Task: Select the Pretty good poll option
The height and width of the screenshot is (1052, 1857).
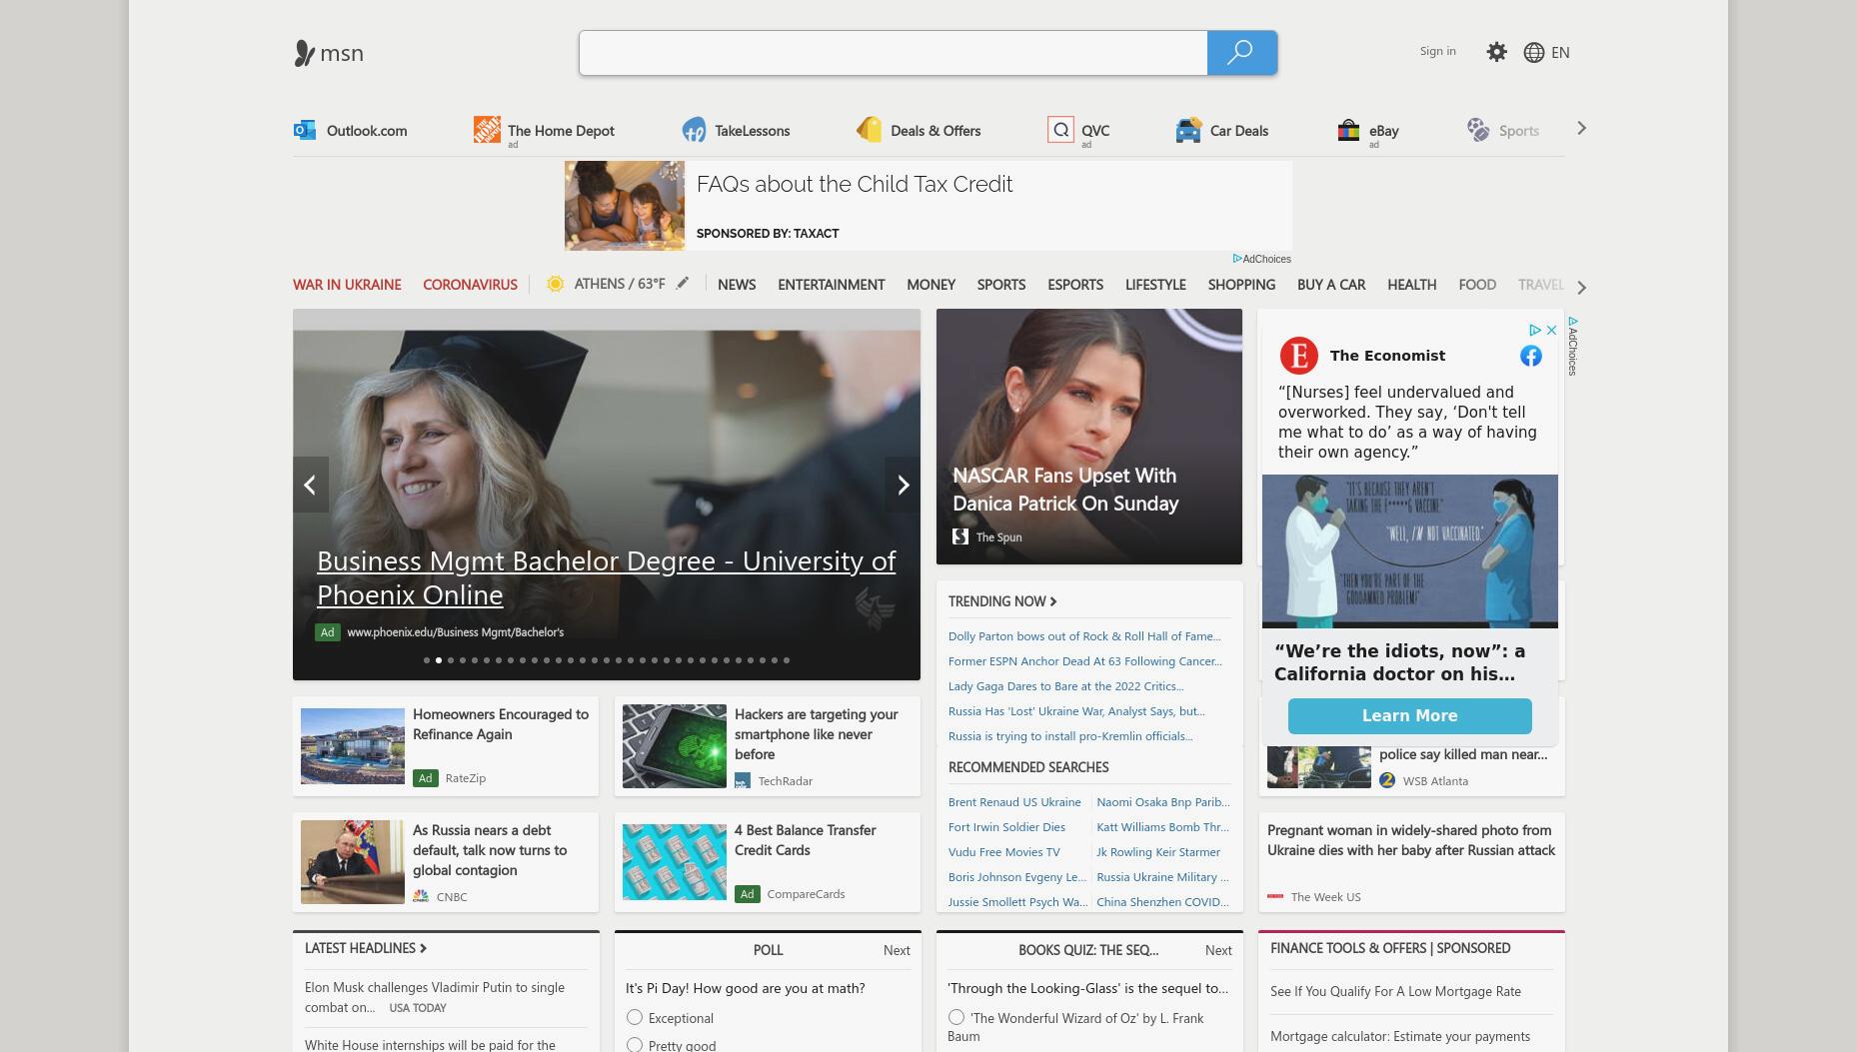Action: [635, 1045]
